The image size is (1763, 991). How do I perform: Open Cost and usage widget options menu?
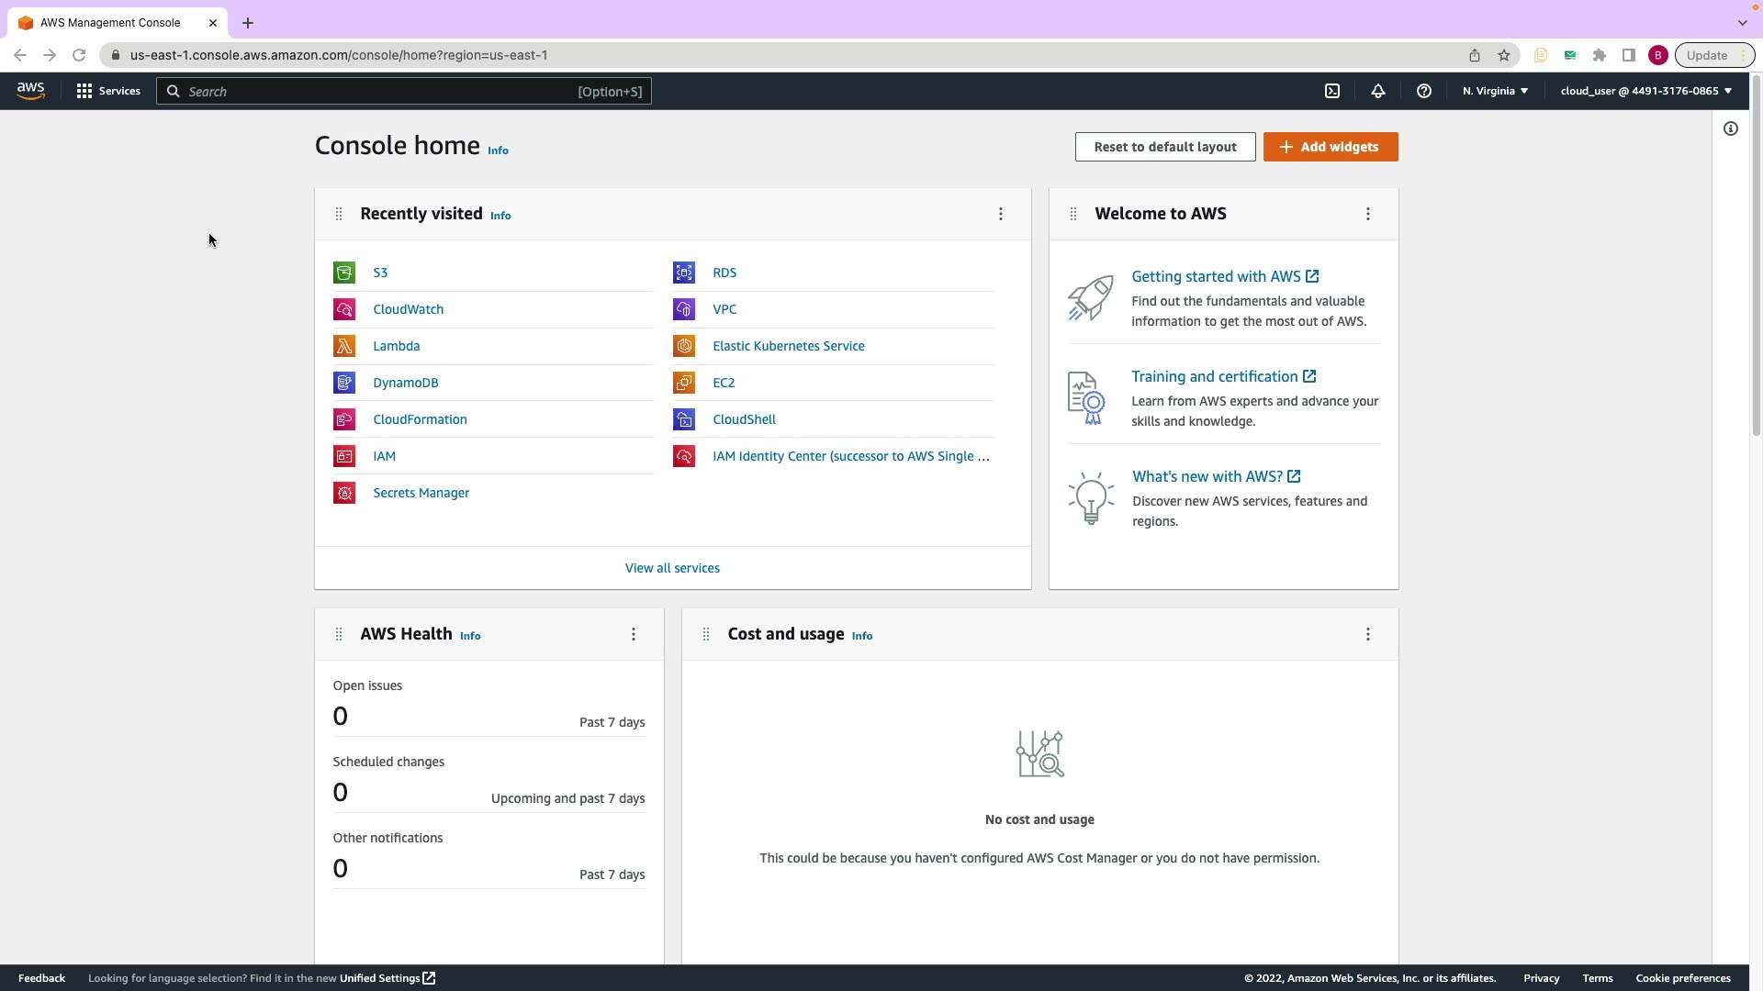tap(1368, 634)
